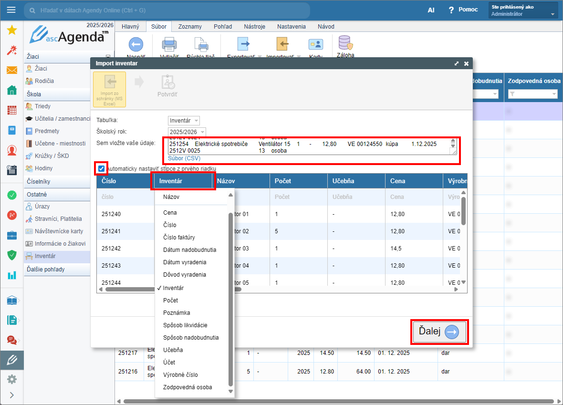Viewport: 563px width, 405px height.
Task: Choose Dátum nadobudnutia in the dropdown list
Action: coord(189,250)
